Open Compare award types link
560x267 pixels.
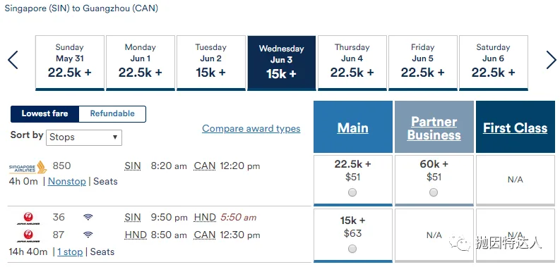251,128
